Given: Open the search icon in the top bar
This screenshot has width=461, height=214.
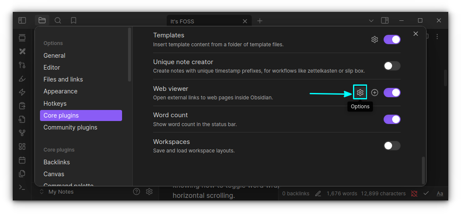Looking at the screenshot, I should [58, 20].
